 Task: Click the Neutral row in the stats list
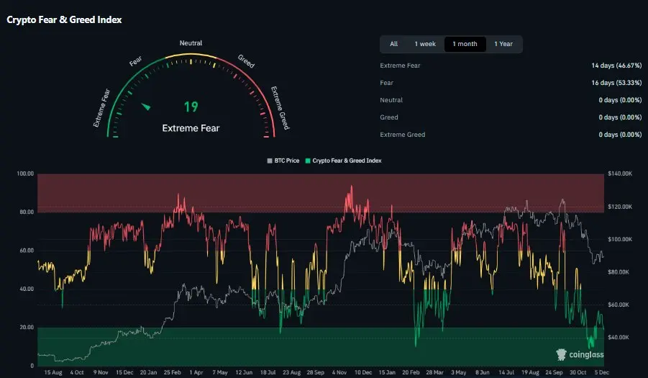click(x=391, y=100)
